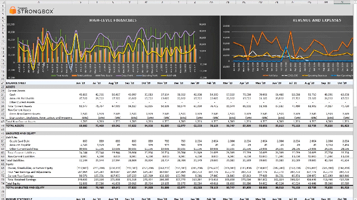Select the Revenue and Expenses chart title
357x200 pixels.
click(317, 20)
